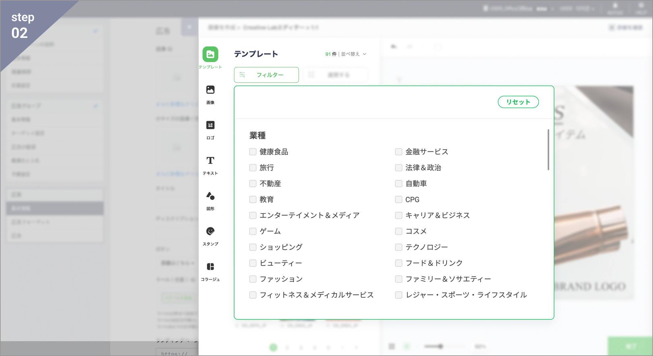Select the コラージュ collage icon
653x356 pixels.
(210, 267)
